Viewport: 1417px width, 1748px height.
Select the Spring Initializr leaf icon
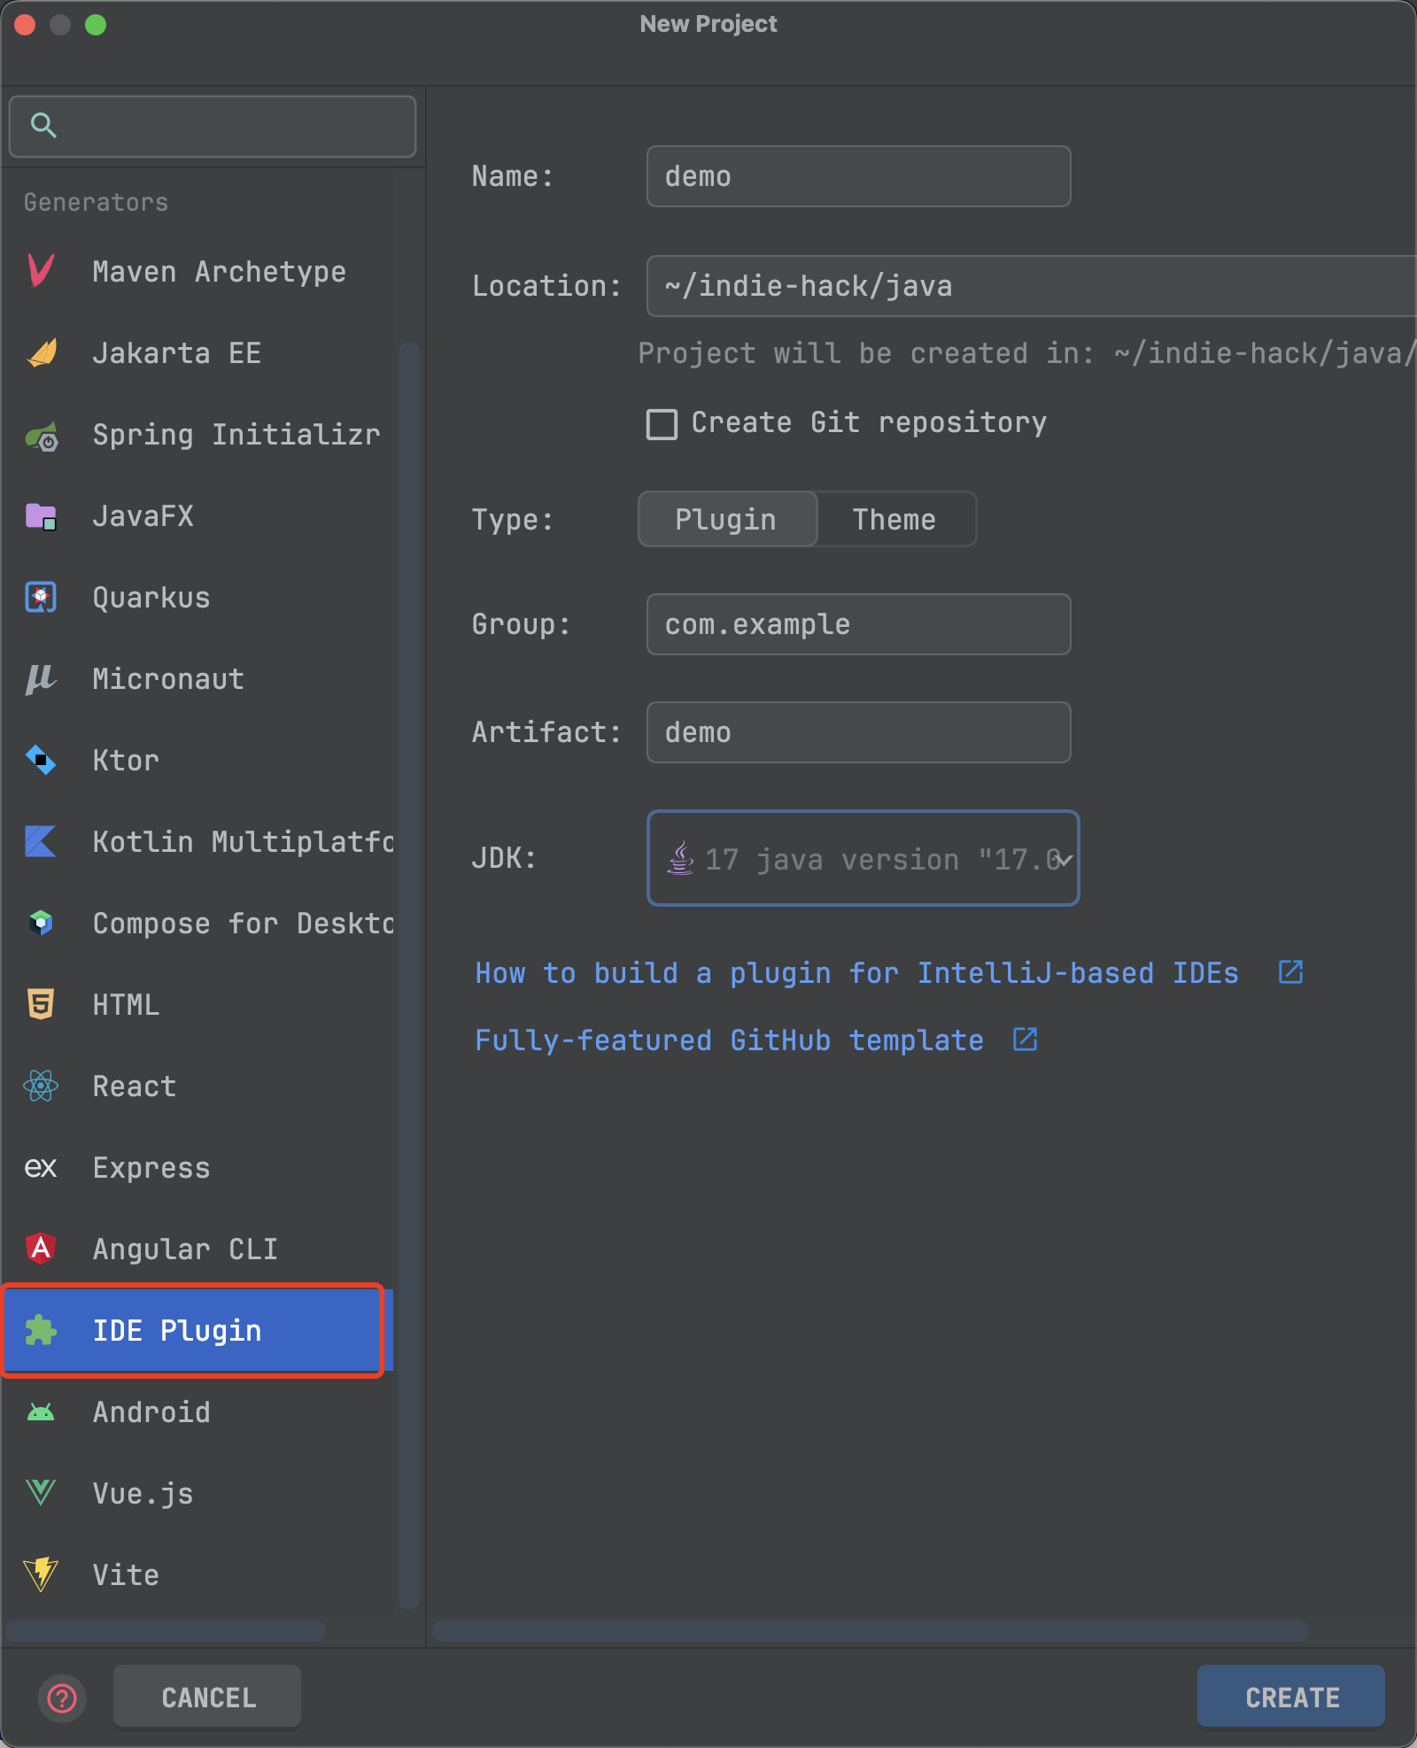pos(41,436)
